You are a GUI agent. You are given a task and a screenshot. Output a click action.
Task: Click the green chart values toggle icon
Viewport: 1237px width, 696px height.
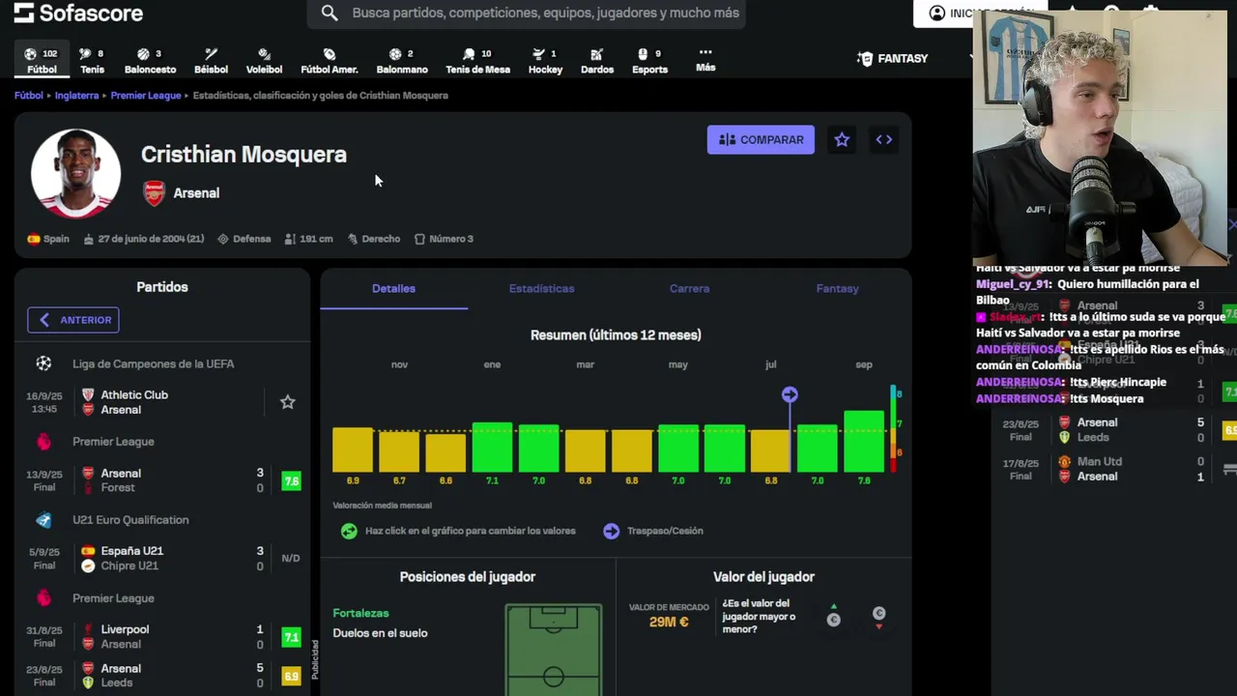pyautogui.click(x=349, y=531)
